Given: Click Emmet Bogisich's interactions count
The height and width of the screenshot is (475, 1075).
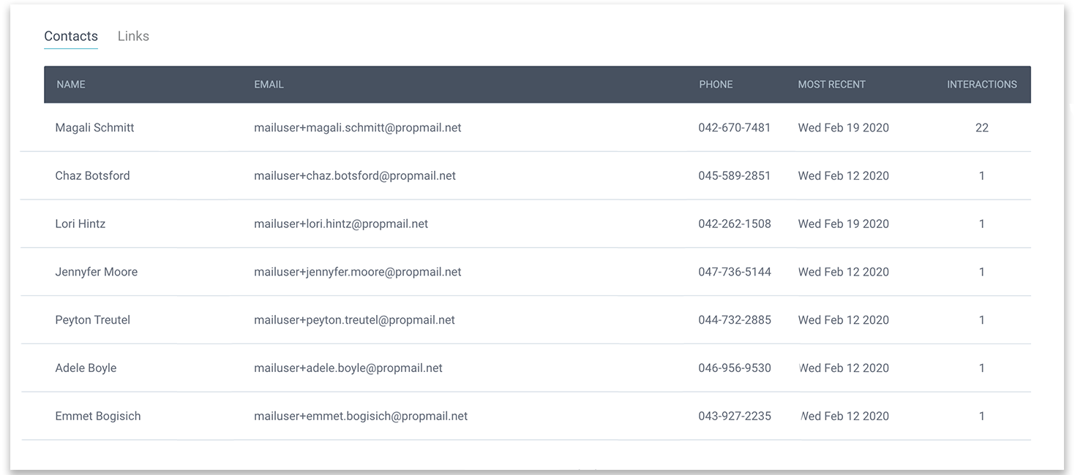Looking at the screenshot, I should click(982, 417).
